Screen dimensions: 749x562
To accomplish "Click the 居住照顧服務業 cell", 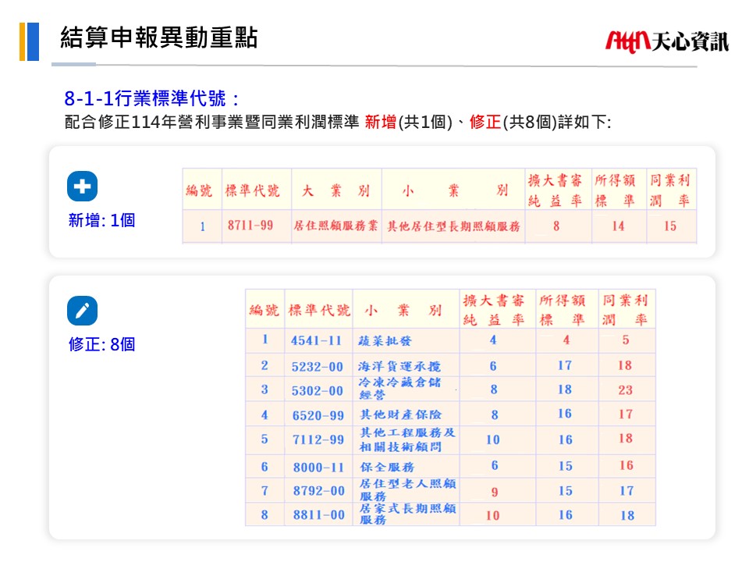I will [335, 226].
